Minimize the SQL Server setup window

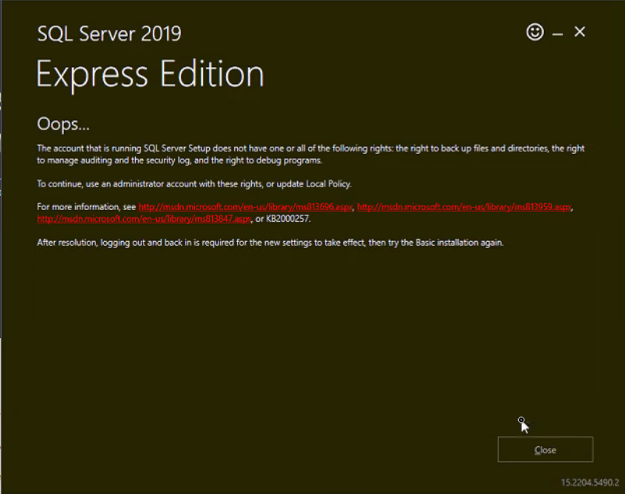click(x=559, y=32)
